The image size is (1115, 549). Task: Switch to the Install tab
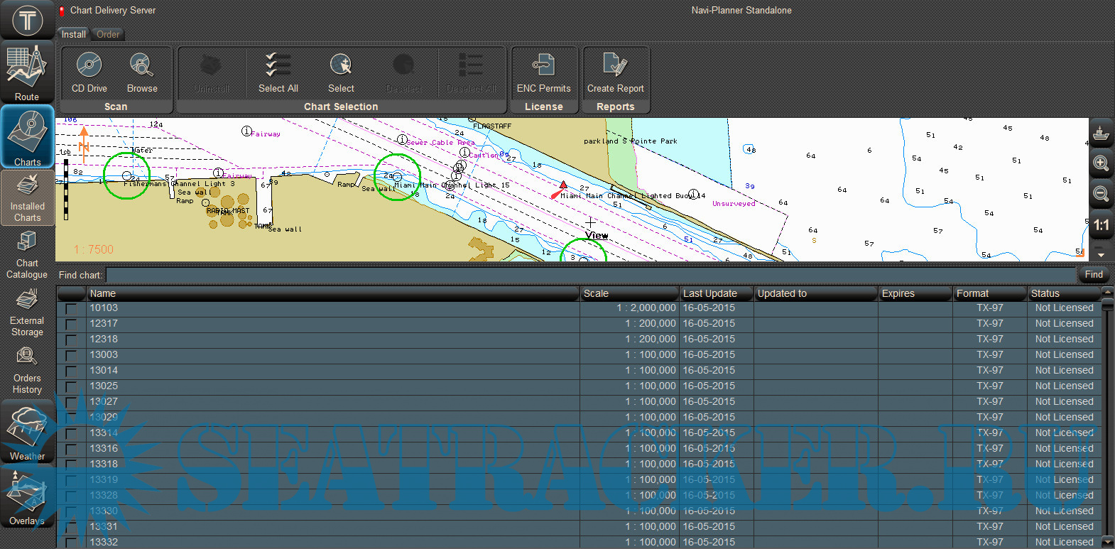73,34
